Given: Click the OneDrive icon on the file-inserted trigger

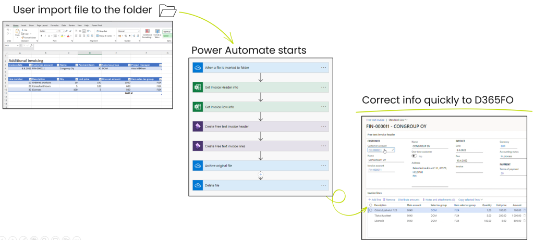Looking at the screenshot, I should 197,68.
